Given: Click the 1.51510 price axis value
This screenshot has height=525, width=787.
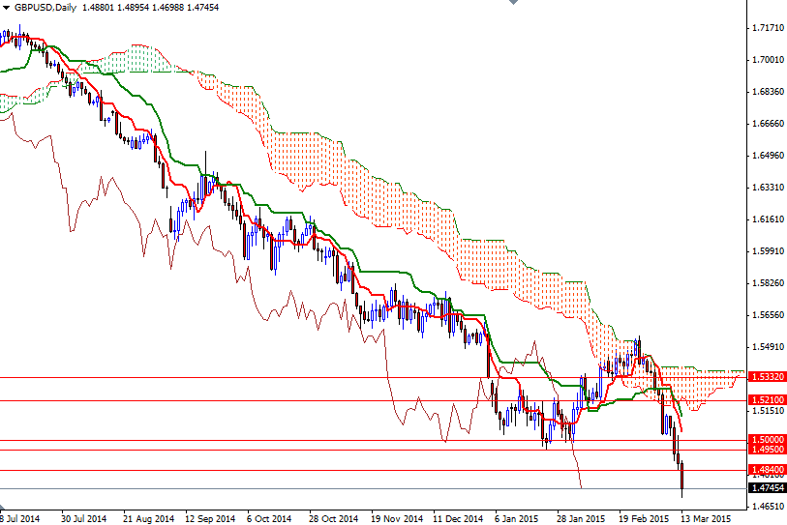Looking at the screenshot, I should (x=768, y=411).
